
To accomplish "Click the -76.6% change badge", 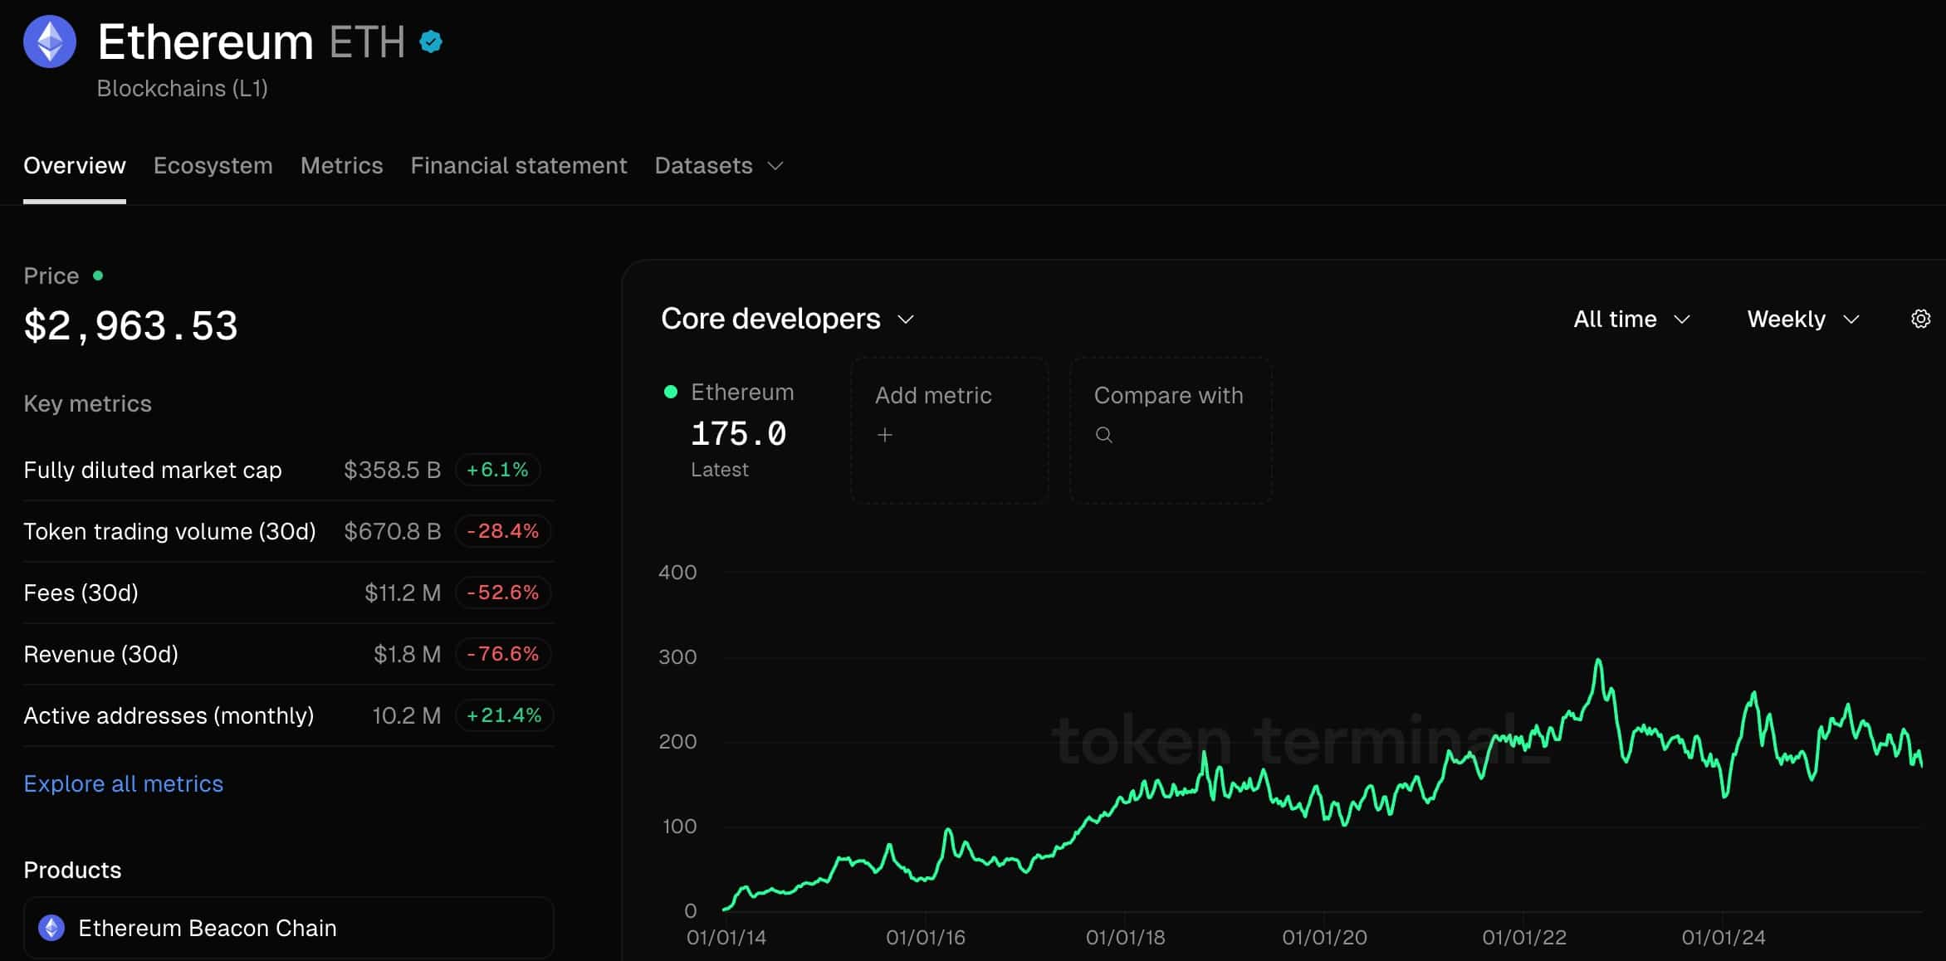I will coord(503,654).
